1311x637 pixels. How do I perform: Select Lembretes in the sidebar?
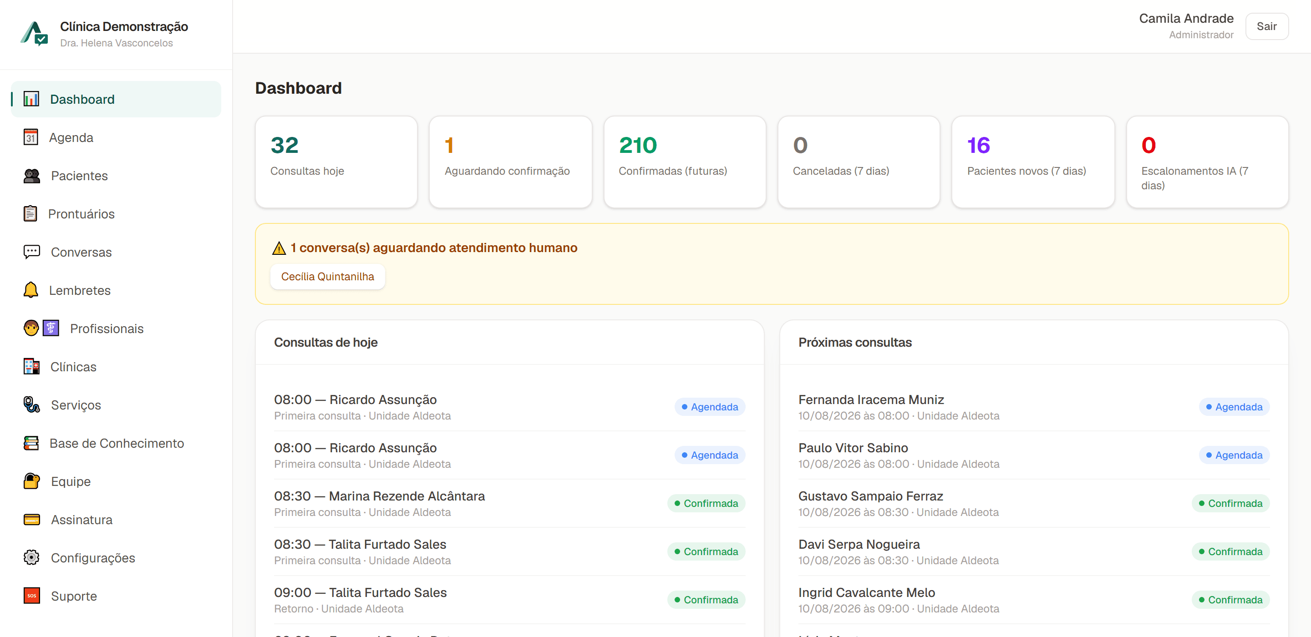coord(116,290)
